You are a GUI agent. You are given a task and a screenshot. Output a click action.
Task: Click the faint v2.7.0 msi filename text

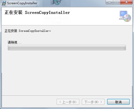(x=57, y=20)
